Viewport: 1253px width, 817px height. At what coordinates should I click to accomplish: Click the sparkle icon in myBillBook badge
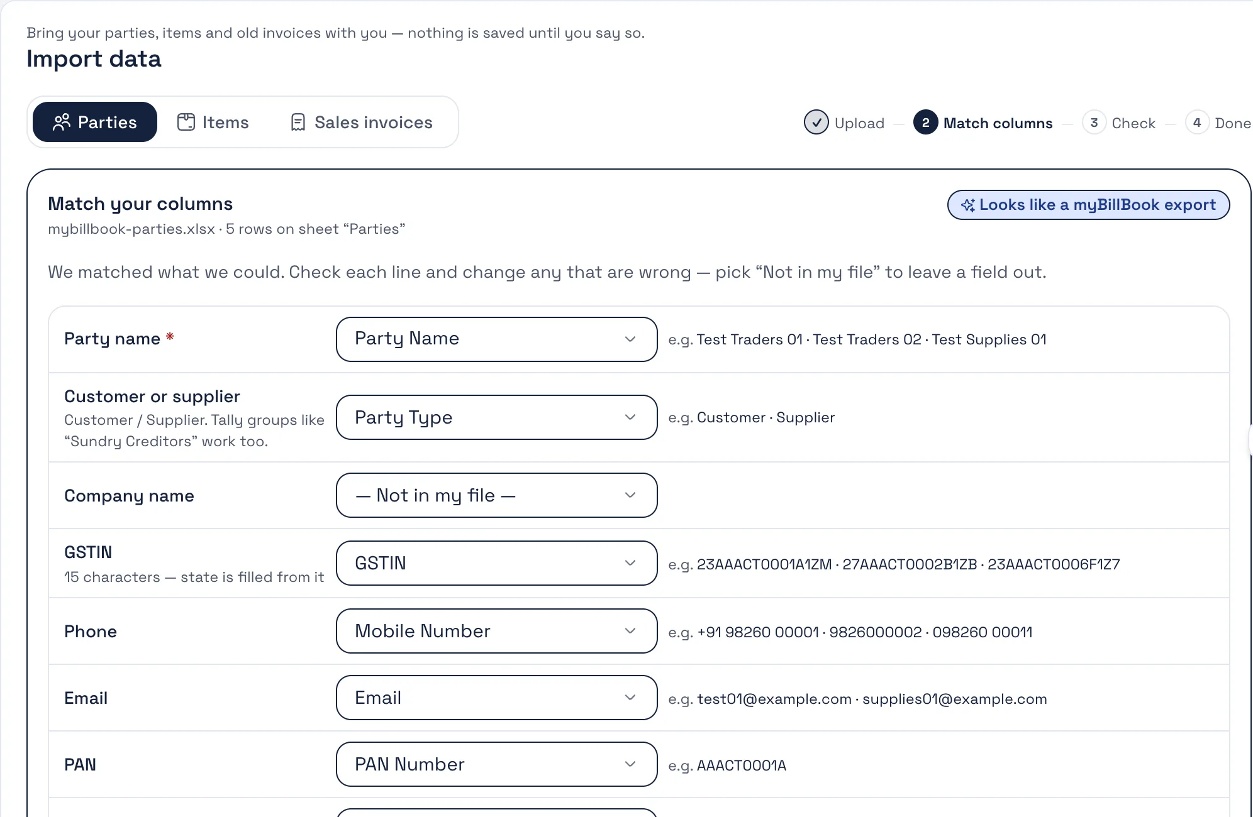pyautogui.click(x=968, y=205)
